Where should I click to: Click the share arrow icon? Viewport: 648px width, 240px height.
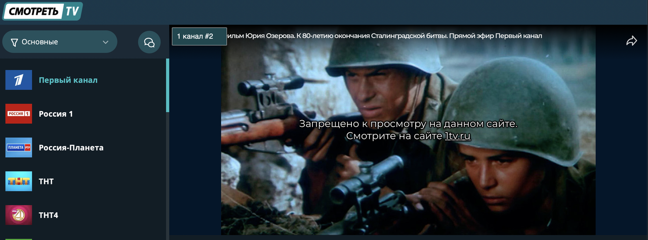coord(631,41)
